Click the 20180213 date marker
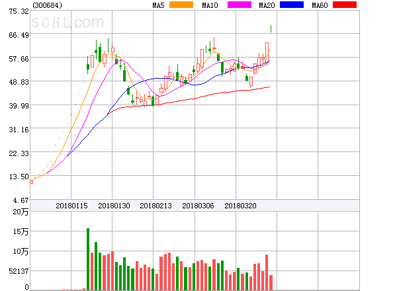 (155, 206)
